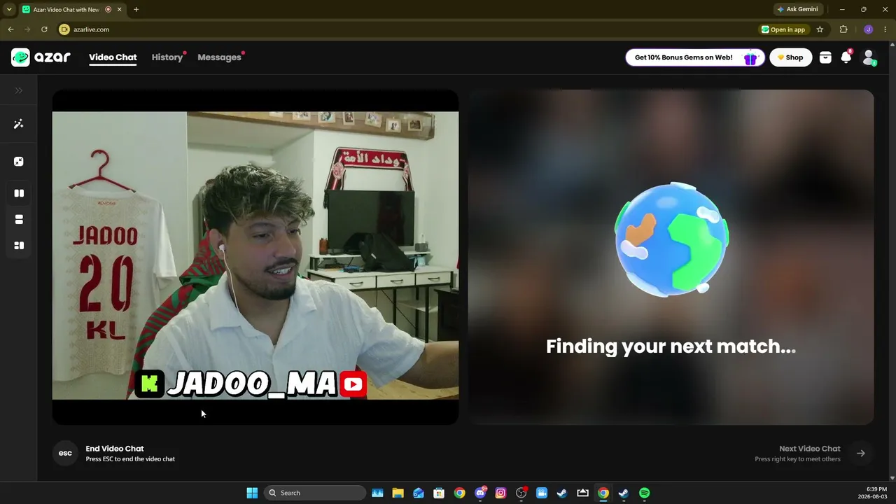The width and height of the screenshot is (896, 504).
Task: Go back to the previous page
Action: (10, 29)
